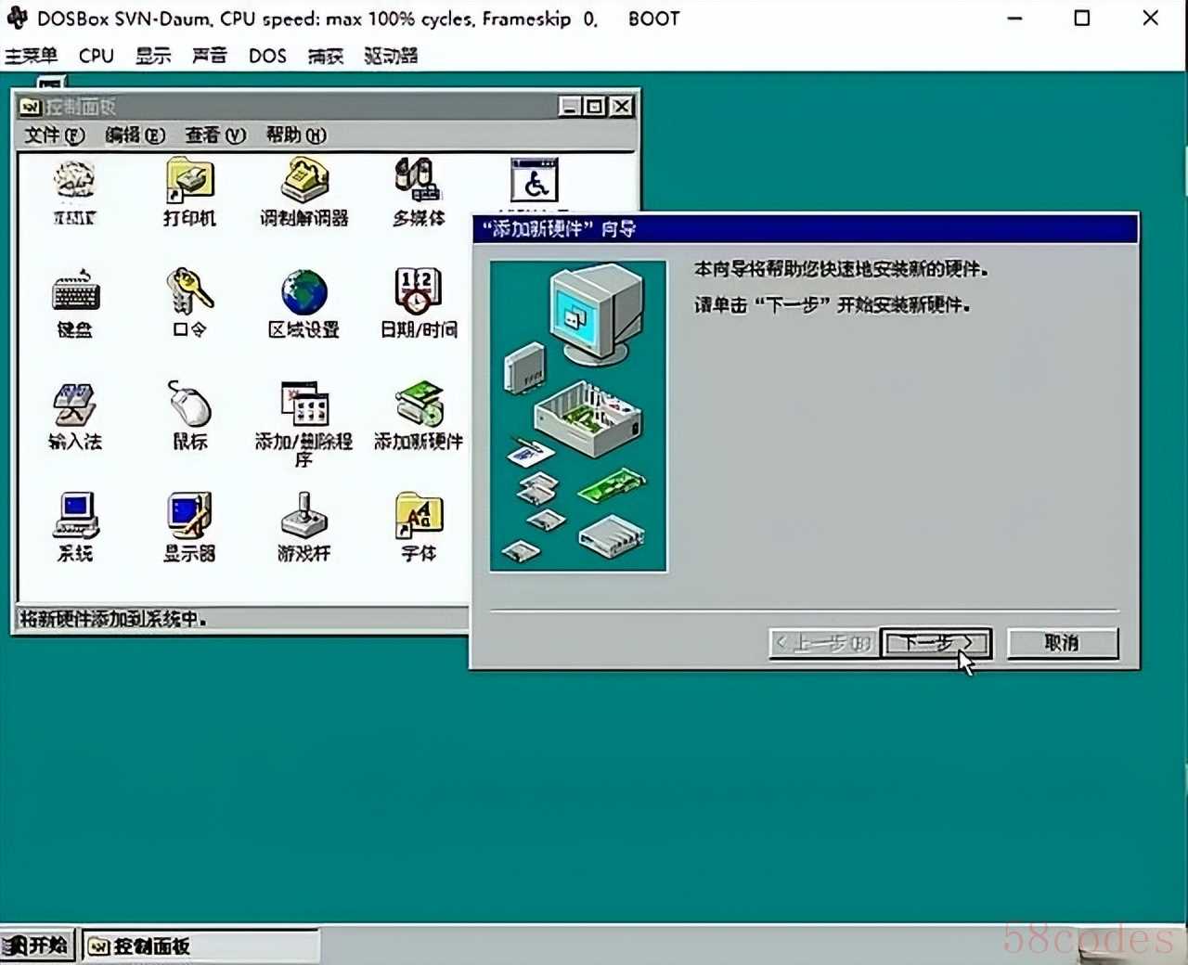Viewport: 1188px width, 965px height.
Task: Select the 添加新硬件 add hardware icon
Action: (419, 415)
